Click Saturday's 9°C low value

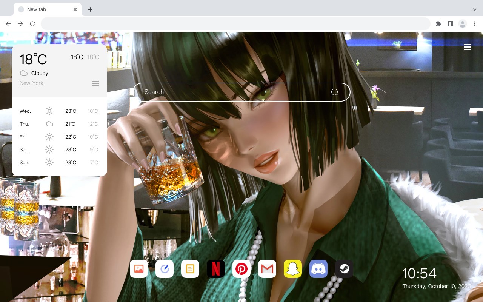point(94,150)
